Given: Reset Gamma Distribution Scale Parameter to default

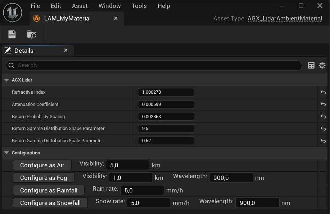Looking at the screenshot, I should click(x=323, y=141).
